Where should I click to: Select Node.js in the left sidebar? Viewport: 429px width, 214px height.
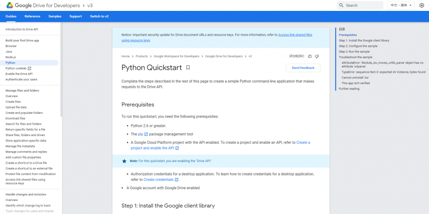coord(10,57)
